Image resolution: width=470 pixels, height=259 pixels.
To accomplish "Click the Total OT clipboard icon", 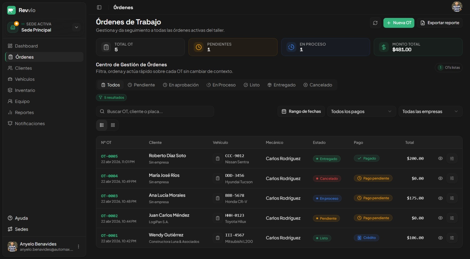I will tap(106, 47).
